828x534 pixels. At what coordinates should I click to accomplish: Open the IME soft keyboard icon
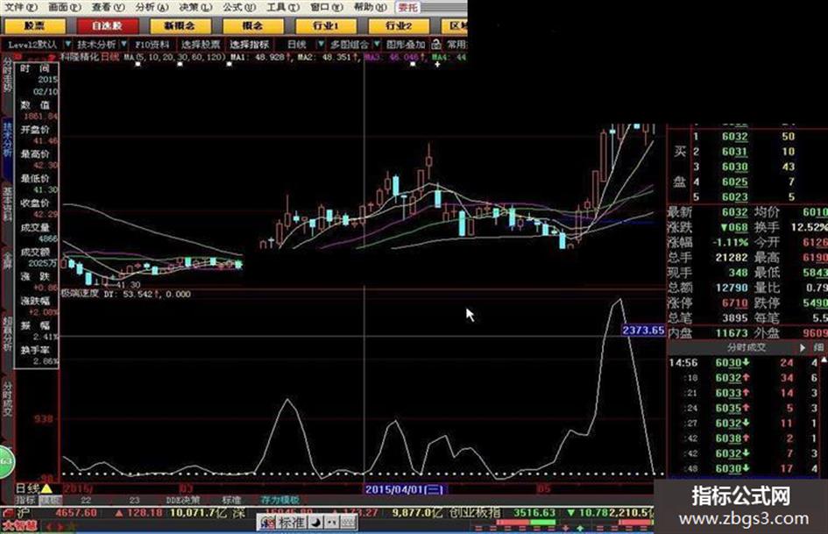point(348,523)
